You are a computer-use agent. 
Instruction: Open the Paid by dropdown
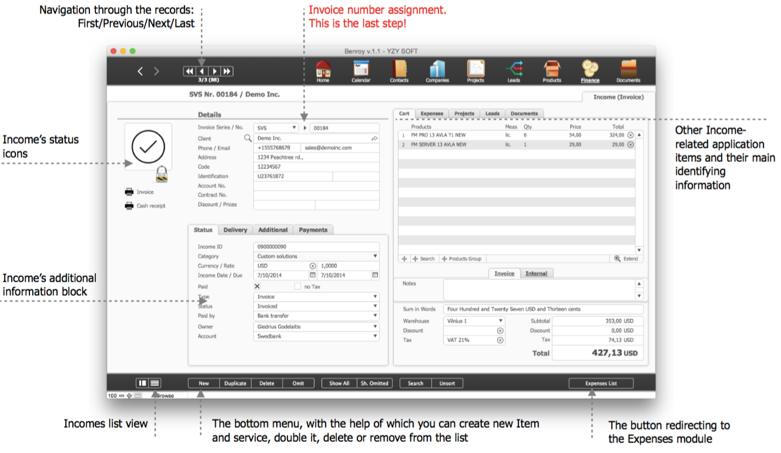[376, 316]
